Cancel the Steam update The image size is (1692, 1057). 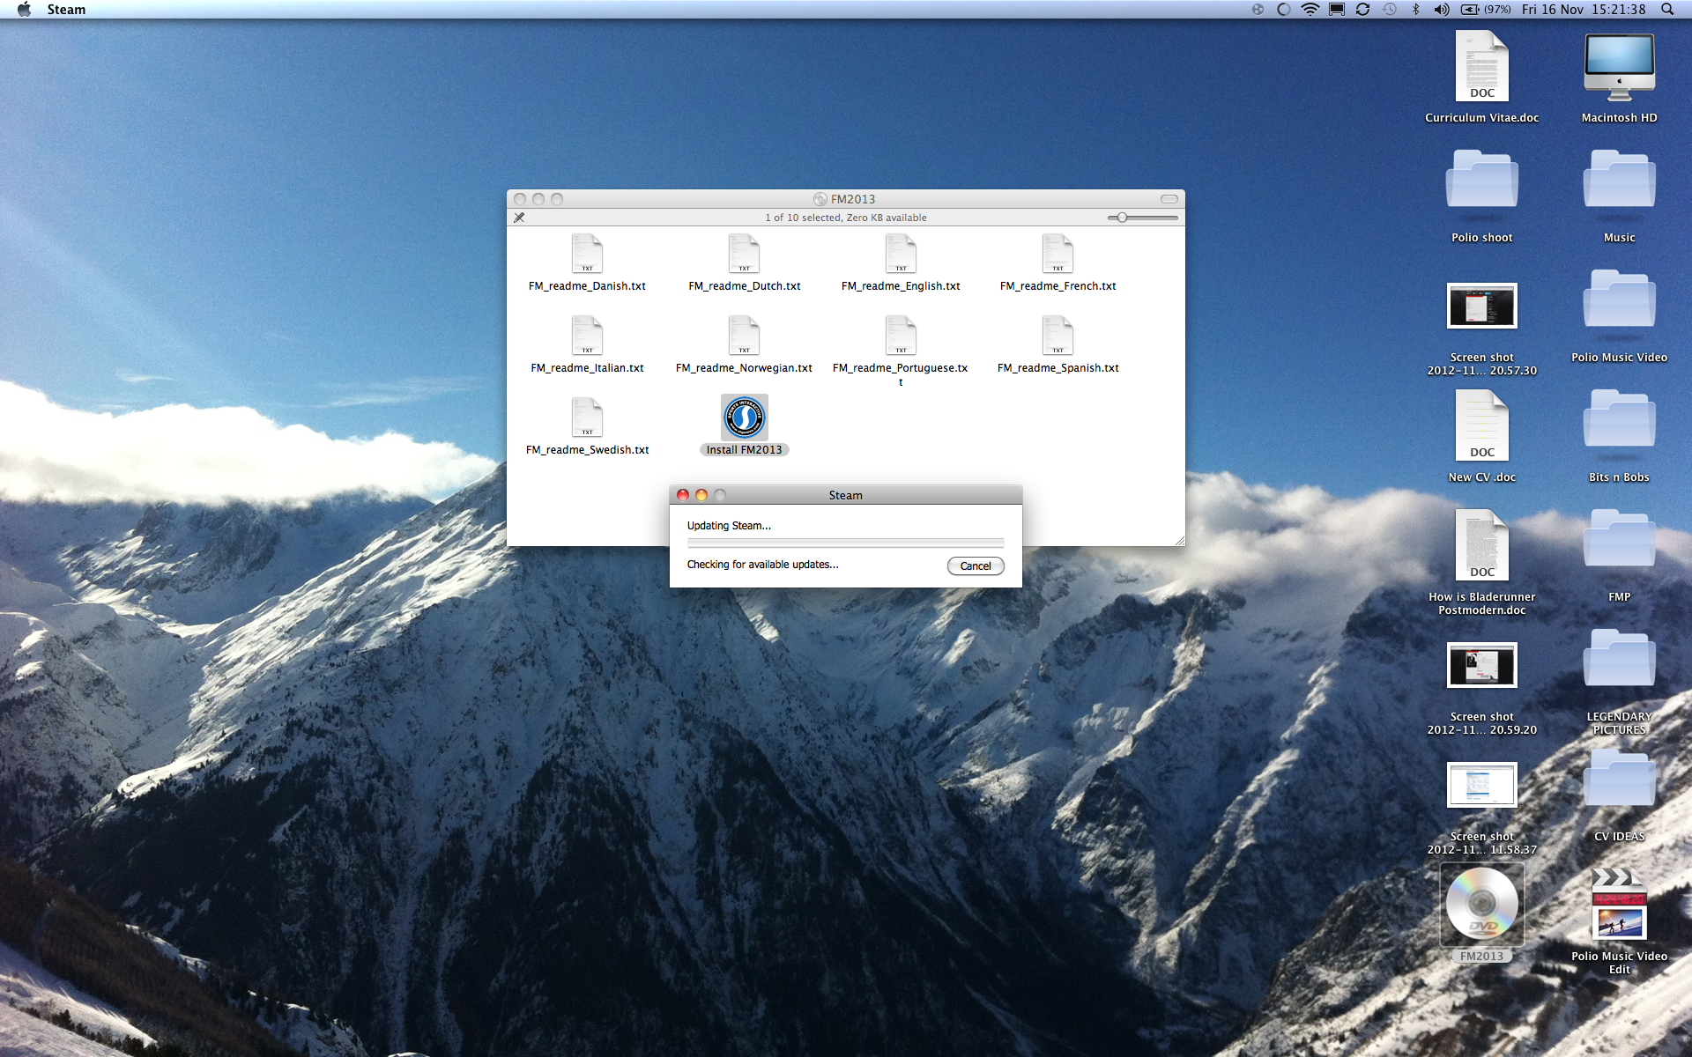976,566
